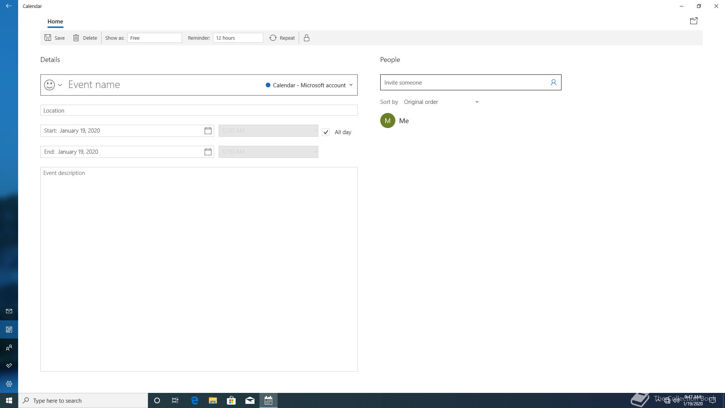Uncheck the All day checkbox
The width and height of the screenshot is (725, 408).
point(326,132)
